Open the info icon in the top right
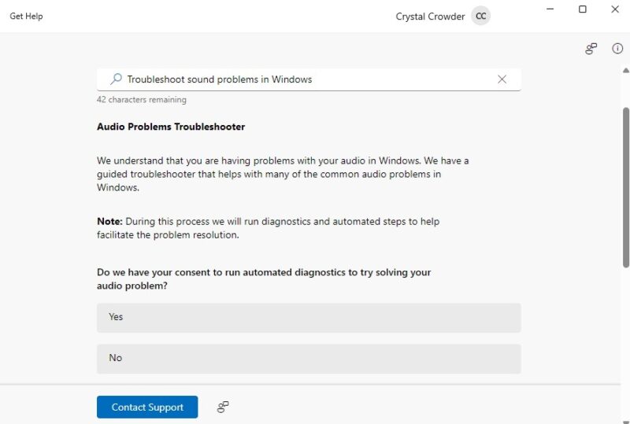Image resolution: width=630 pixels, height=424 pixels. point(617,49)
